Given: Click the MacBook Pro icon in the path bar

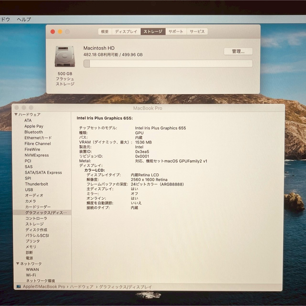Looking at the screenshot, I should (19, 286).
